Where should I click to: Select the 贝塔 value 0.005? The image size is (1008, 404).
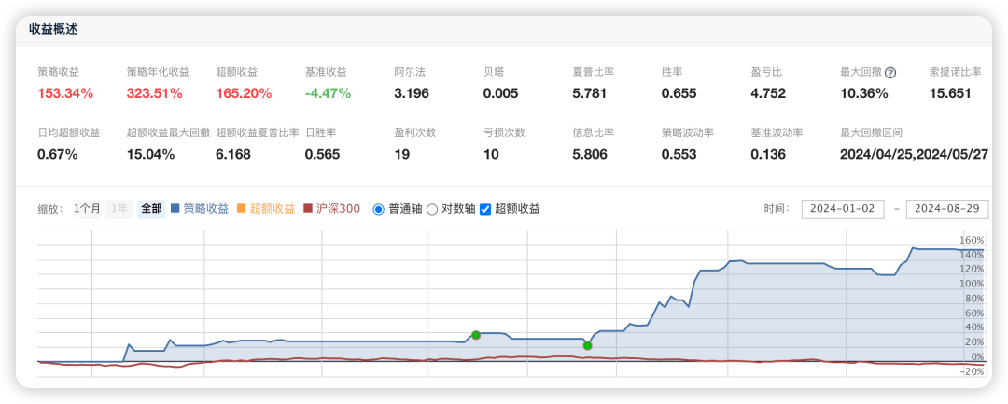500,93
